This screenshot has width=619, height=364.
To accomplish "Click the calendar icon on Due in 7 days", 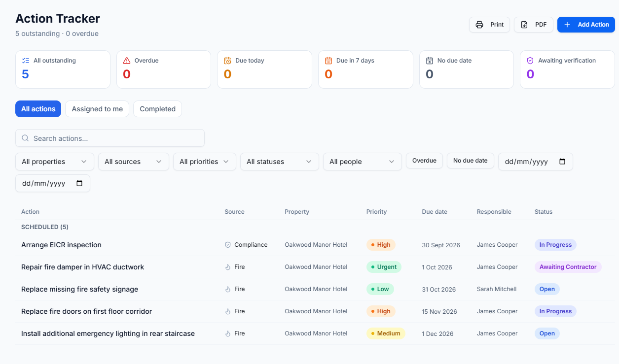I will (328, 61).
